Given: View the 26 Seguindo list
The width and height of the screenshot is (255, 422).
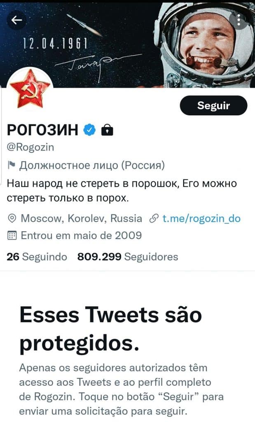Looking at the screenshot, I should [37, 257].
